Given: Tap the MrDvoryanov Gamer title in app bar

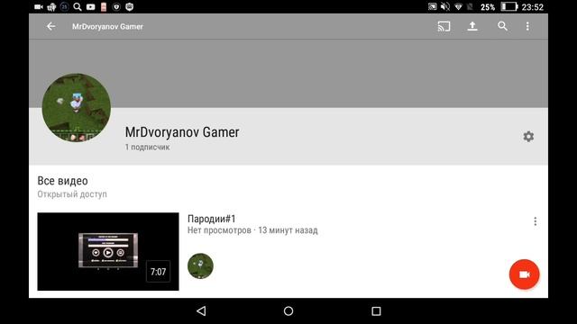Looking at the screenshot, I should click(x=107, y=26).
